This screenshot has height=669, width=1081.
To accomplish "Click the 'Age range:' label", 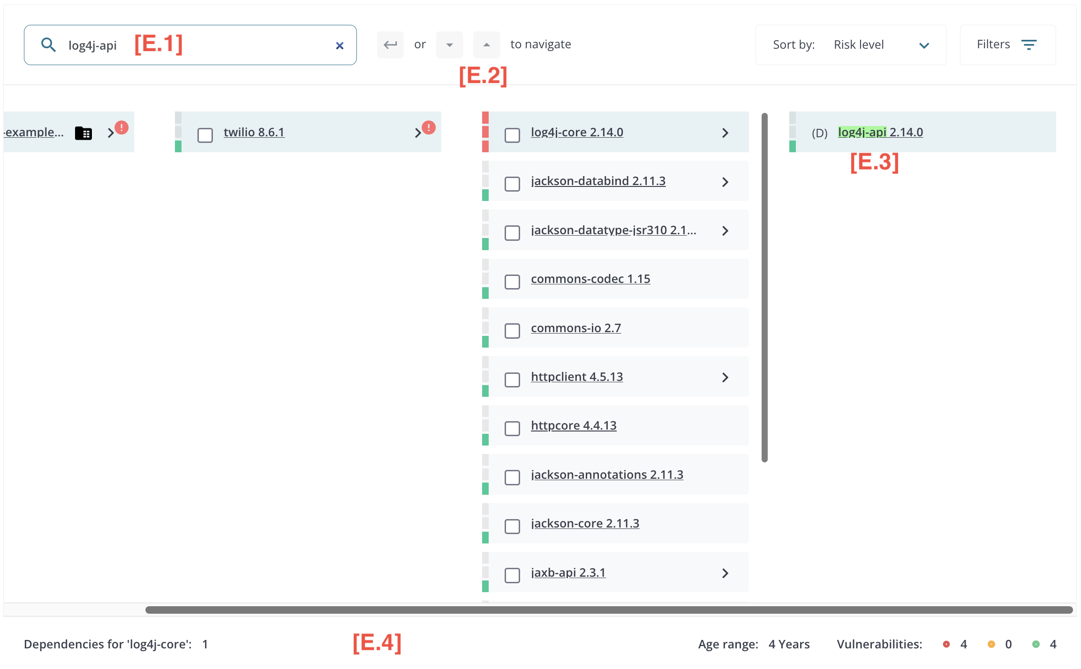I will point(728,645).
